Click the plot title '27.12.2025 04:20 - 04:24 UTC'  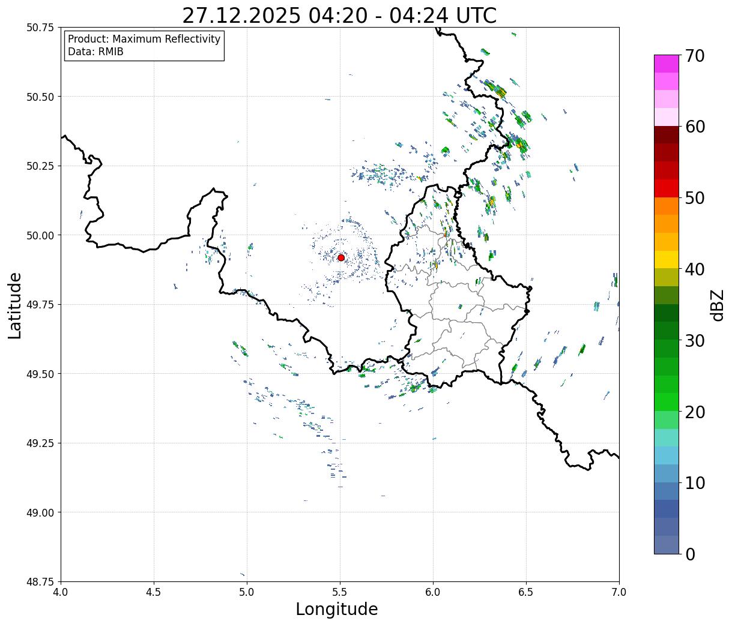pyautogui.click(x=339, y=16)
